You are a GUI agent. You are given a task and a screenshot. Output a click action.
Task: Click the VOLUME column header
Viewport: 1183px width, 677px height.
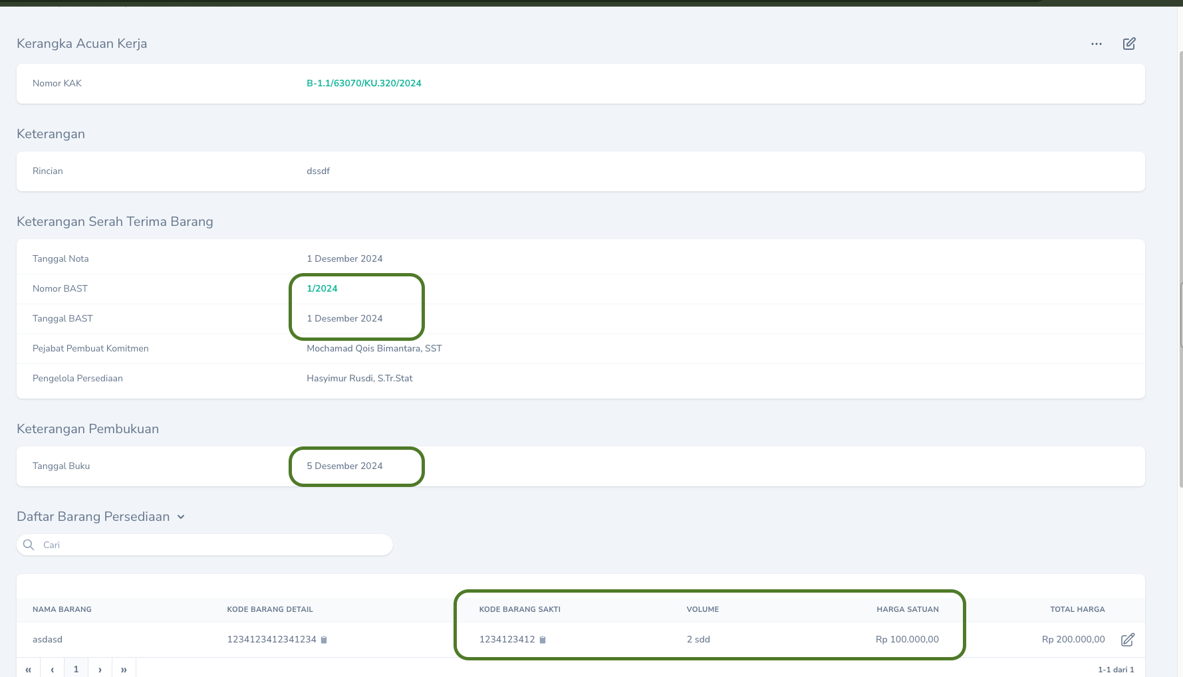(x=703, y=609)
